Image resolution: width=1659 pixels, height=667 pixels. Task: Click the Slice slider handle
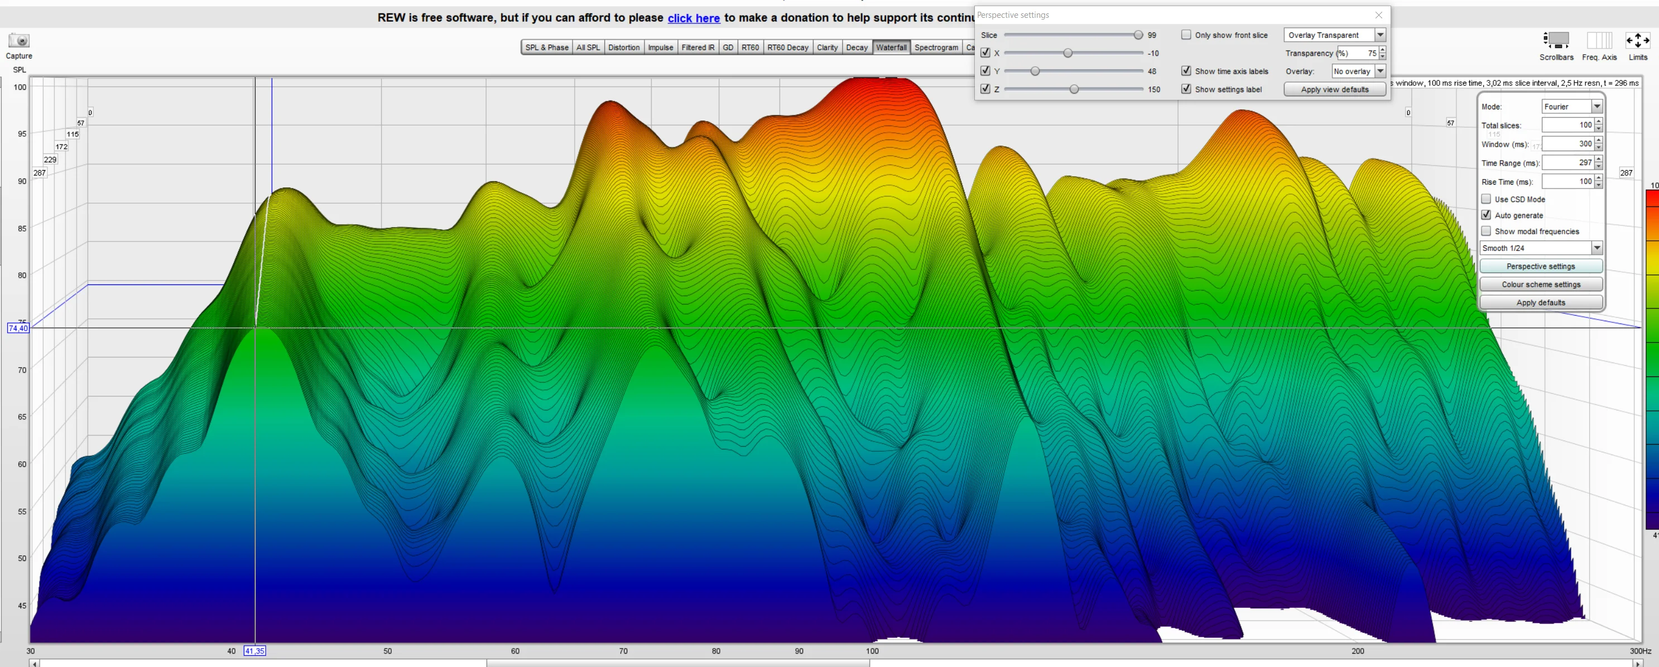tap(1138, 35)
